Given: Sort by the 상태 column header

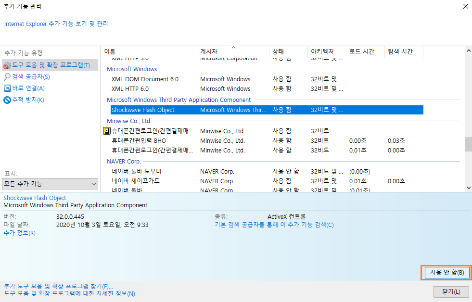Looking at the screenshot, I should [x=288, y=51].
